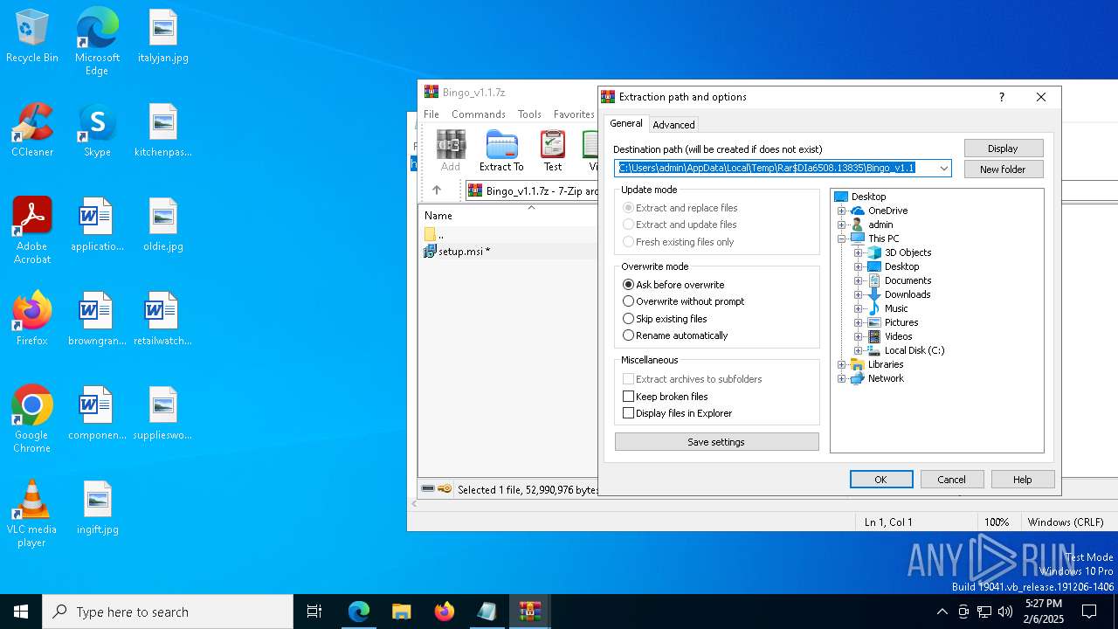Expand the Local Disk (C:) tree node
Screen dimensions: 1118x629
tap(858, 350)
